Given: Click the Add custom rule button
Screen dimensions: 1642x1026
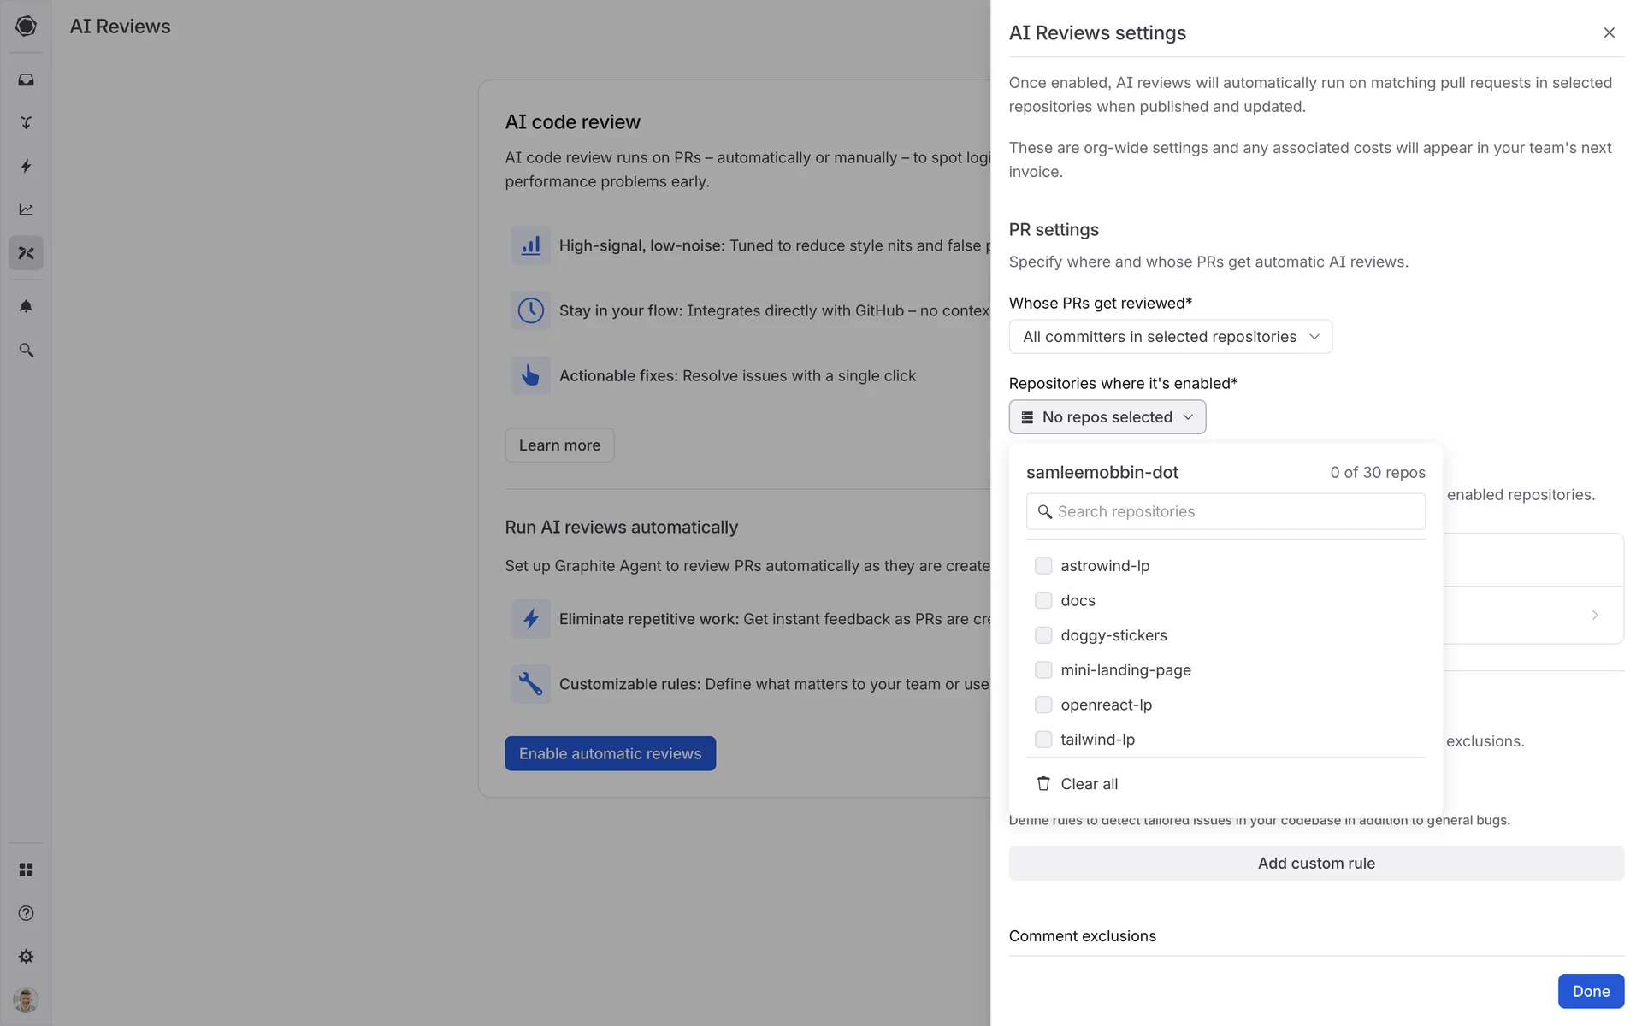Looking at the screenshot, I should (x=1315, y=863).
